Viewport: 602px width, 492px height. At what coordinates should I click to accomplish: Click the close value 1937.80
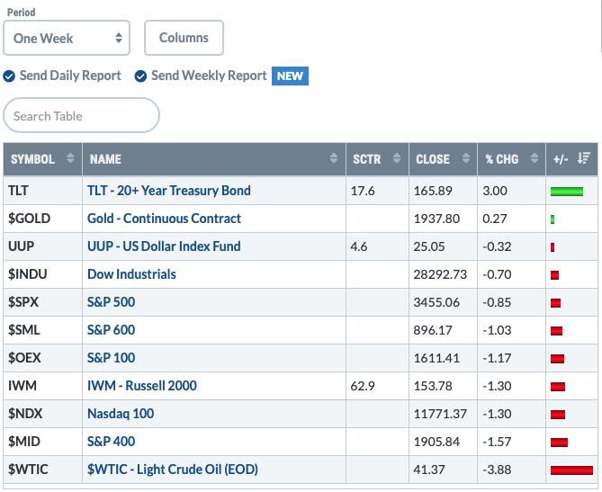(436, 219)
